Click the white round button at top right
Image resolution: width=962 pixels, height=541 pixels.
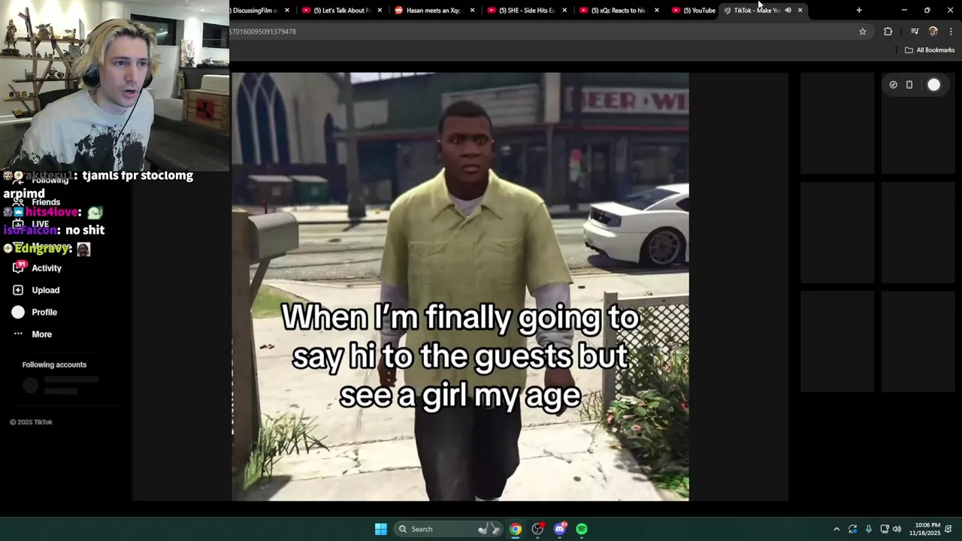(x=933, y=85)
